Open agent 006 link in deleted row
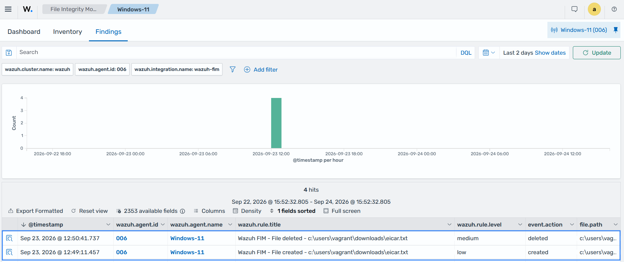Viewport: 624px width, 262px height. [122, 238]
